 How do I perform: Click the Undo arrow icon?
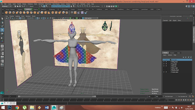[x=22, y=6]
